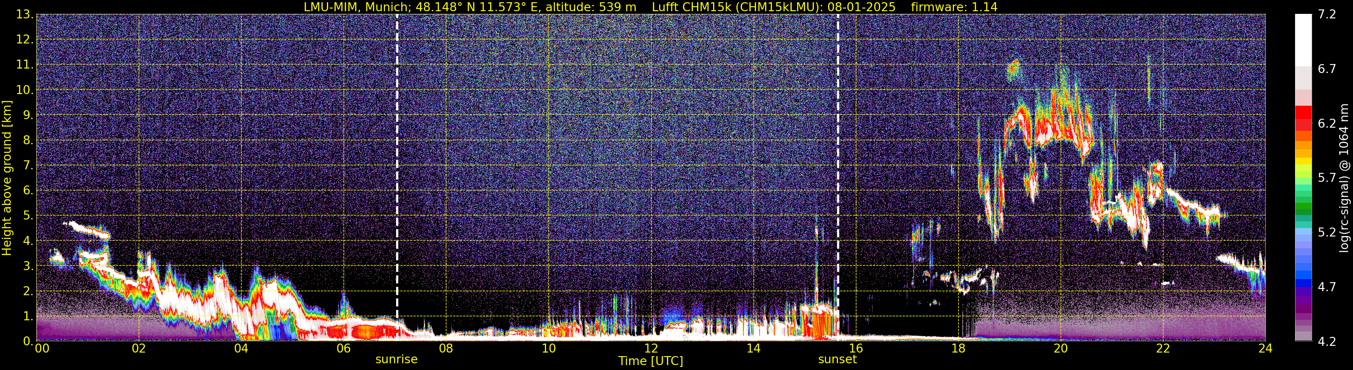Click the "24" tick on the time axis
Image resolution: width=1353 pixels, height=370 pixels.
click(x=1265, y=348)
